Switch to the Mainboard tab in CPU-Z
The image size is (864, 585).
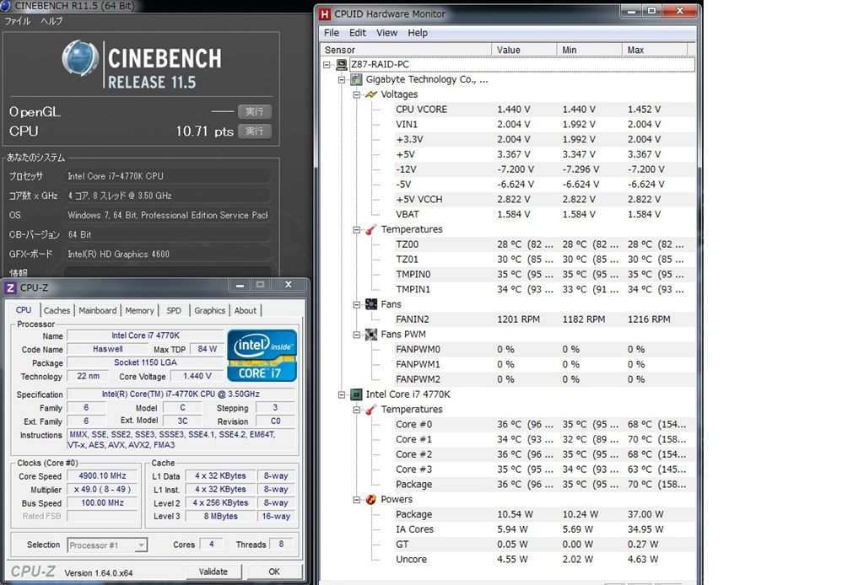(98, 310)
